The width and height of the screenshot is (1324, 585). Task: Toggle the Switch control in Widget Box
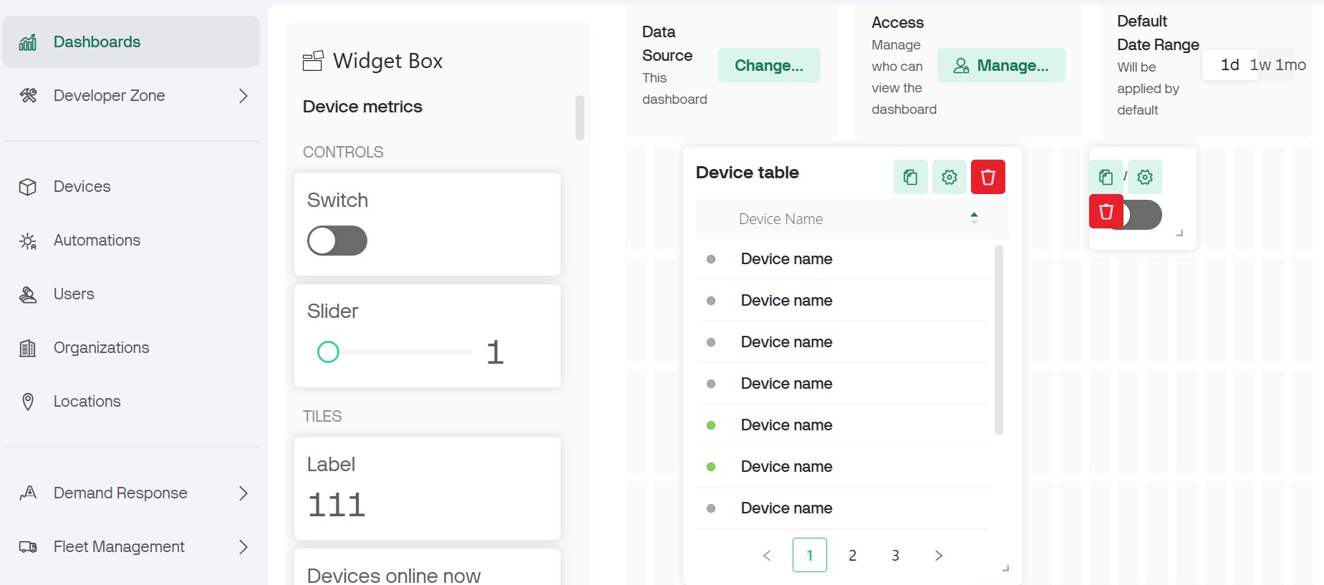coord(337,241)
